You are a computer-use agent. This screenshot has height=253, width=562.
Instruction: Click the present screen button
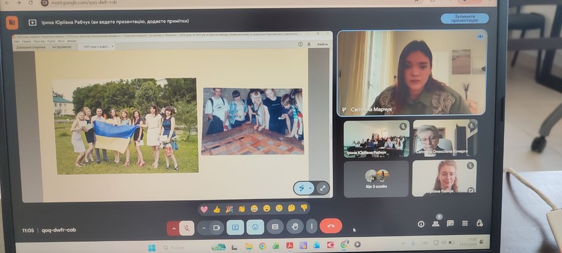click(235, 227)
